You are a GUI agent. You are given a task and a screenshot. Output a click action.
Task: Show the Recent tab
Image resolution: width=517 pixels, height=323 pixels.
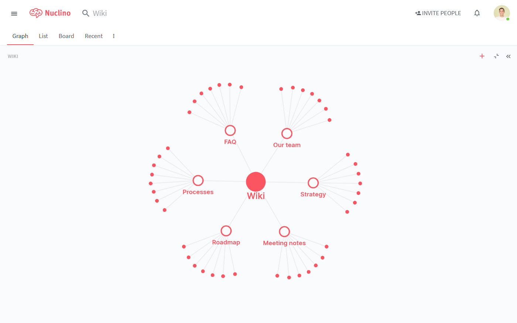coord(94,36)
